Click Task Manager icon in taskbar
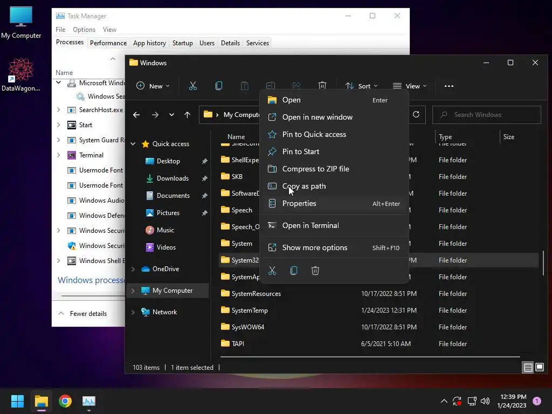552x414 pixels. tap(89, 401)
